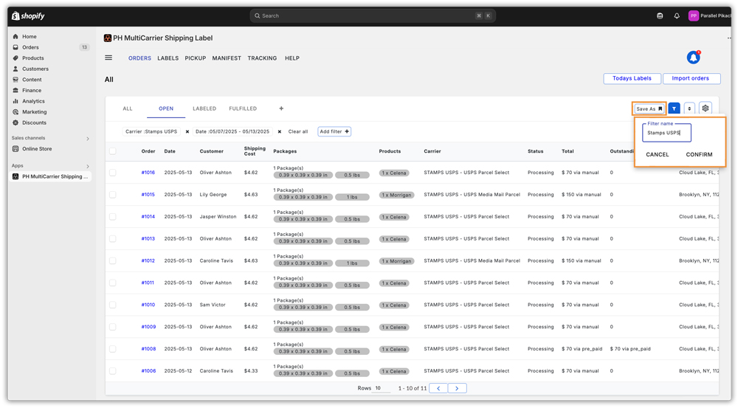
Task: Open the LABELS menu
Action: tap(168, 58)
